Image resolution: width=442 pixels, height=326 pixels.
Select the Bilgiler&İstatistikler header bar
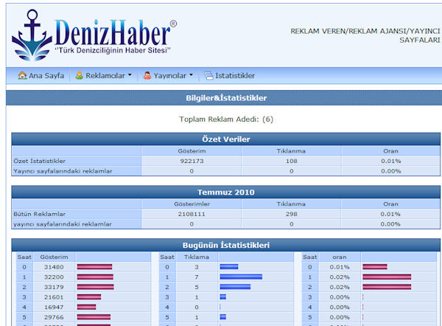coord(224,98)
